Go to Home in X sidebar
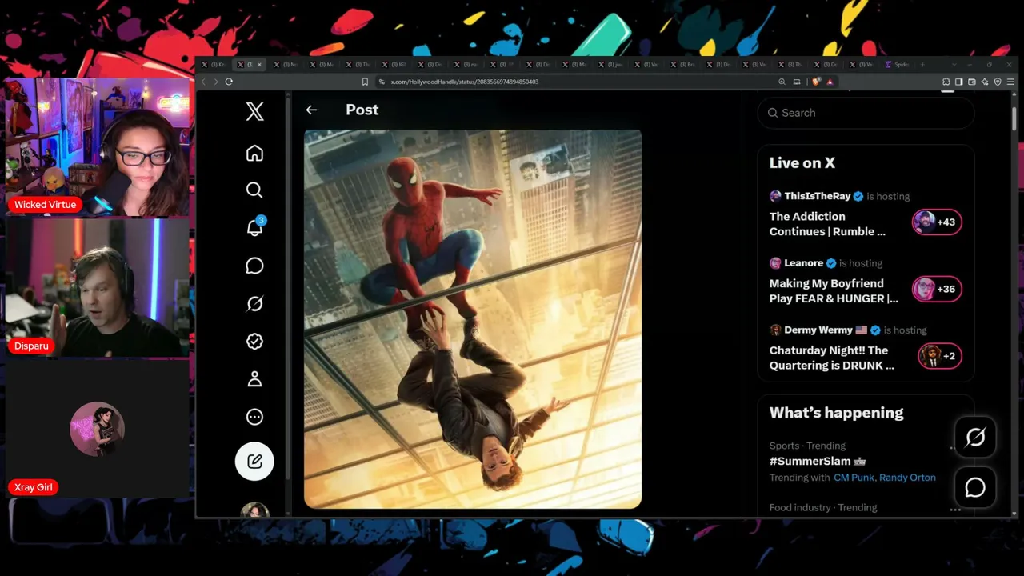The width and height of the screenshot is (1024, 576). pos(254,153)
